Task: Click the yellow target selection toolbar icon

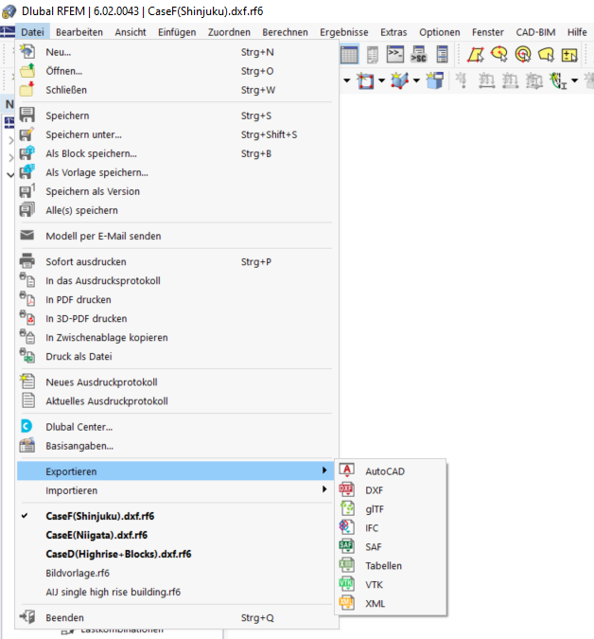Action: (x=523, y=54)
